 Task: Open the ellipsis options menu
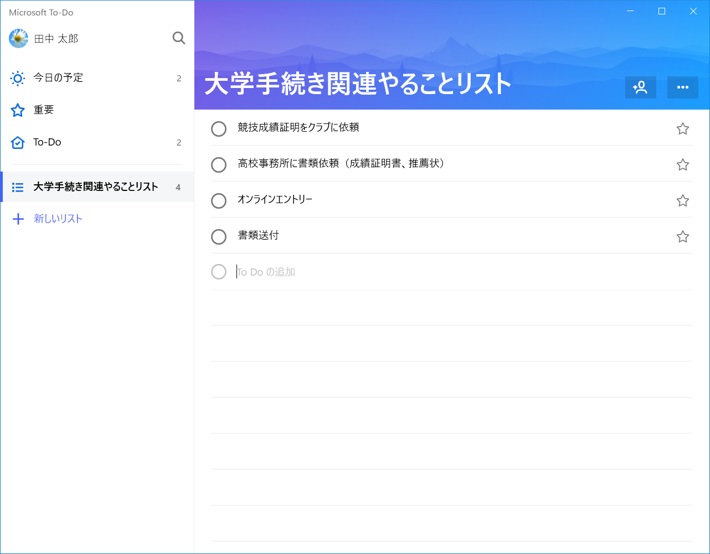pyautogui.click(x=682, y=87)
